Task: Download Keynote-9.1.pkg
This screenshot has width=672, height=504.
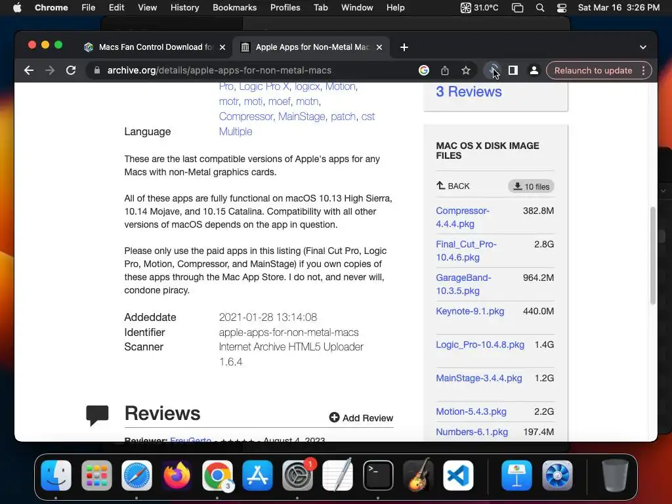Action: (470, 311)
